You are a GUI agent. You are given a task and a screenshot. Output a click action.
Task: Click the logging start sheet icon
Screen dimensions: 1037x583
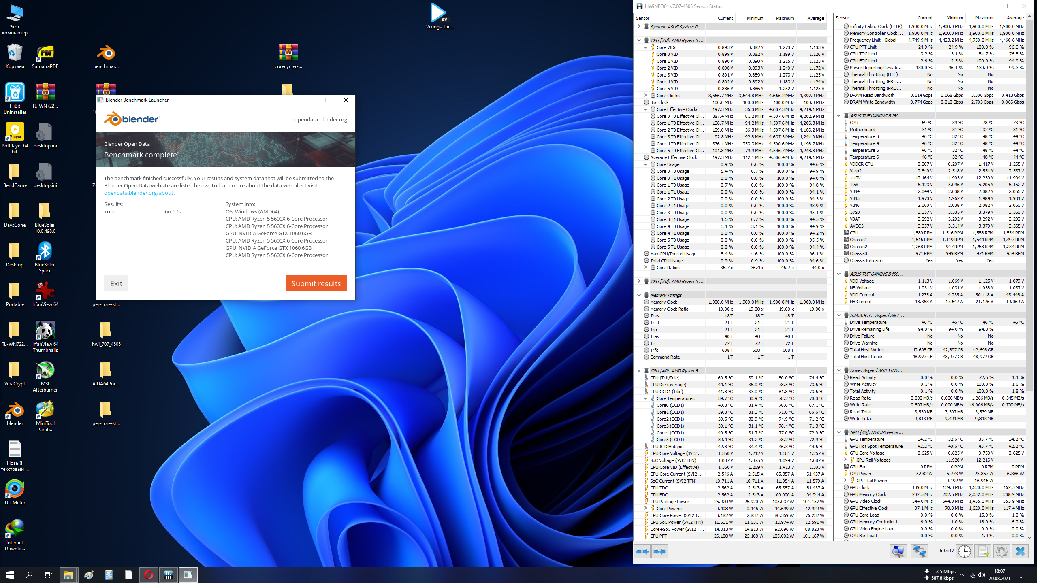(983, 551)
